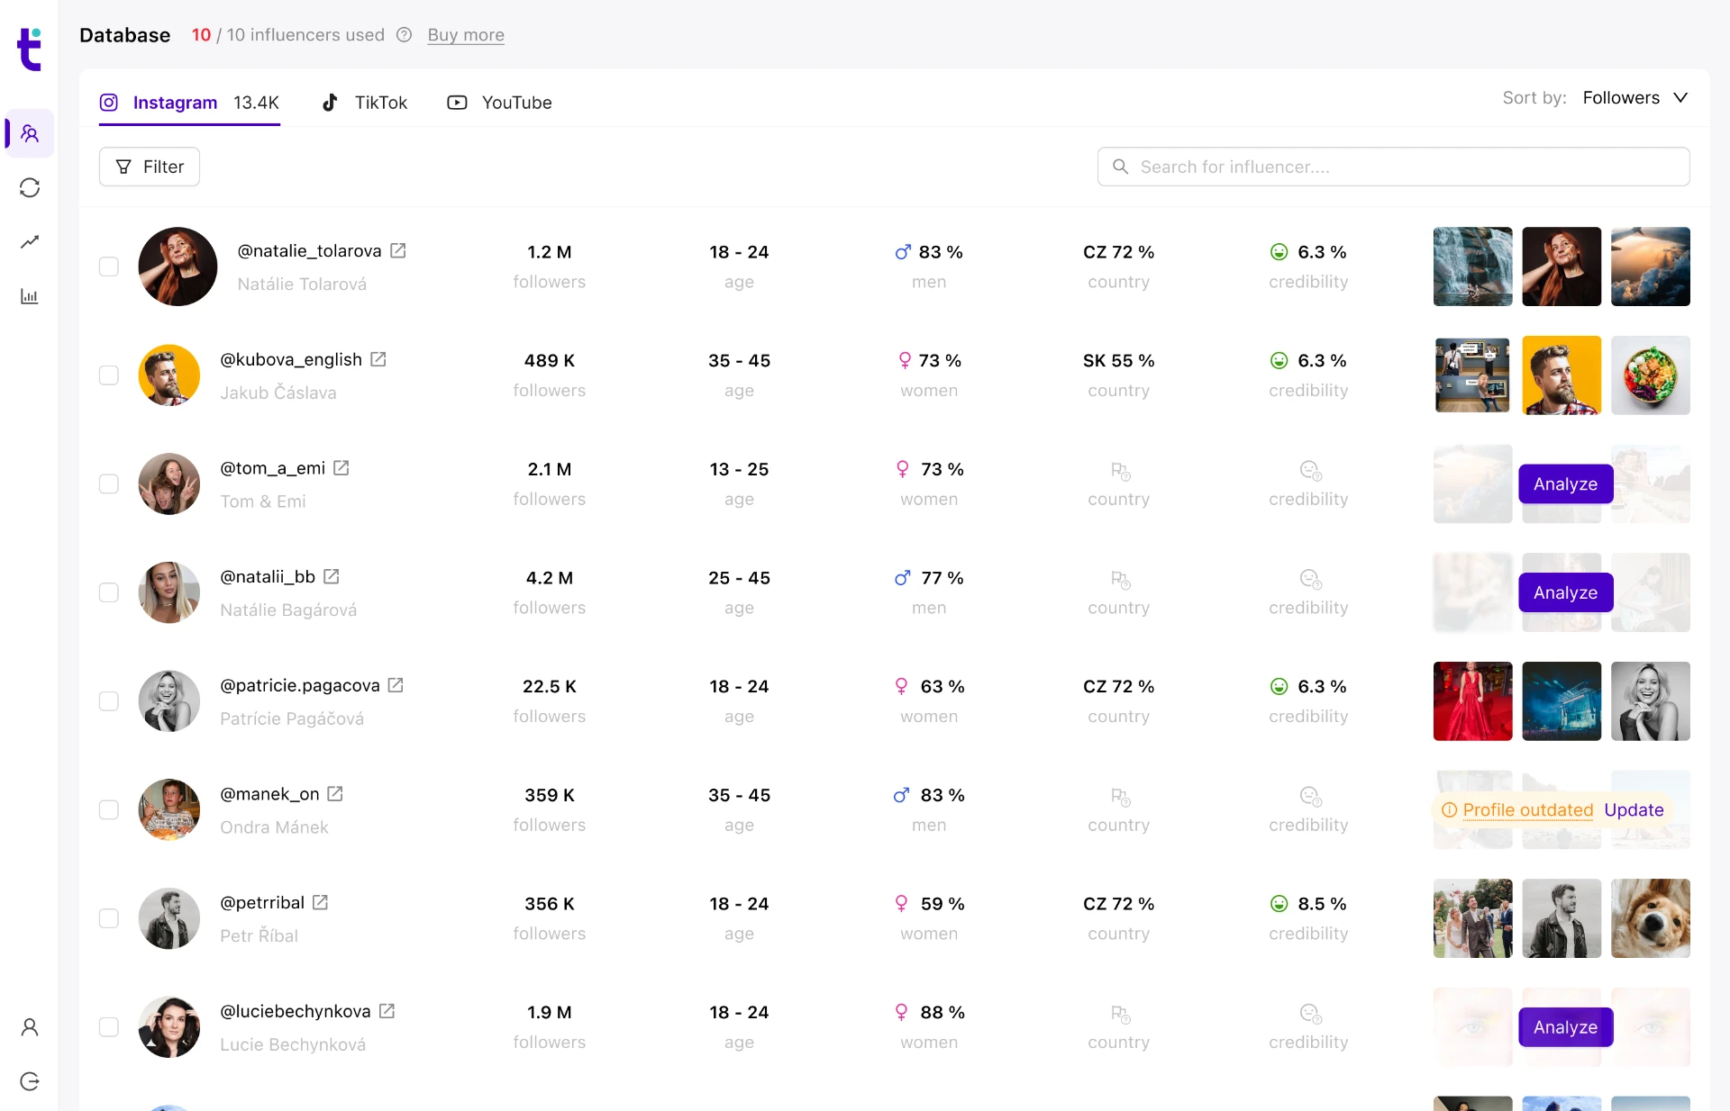This screenshot has height=1111, width=1730.
Task: Open the refresh/sync sidebar icon
Action: pyautogui.click(x=30, y=187)
